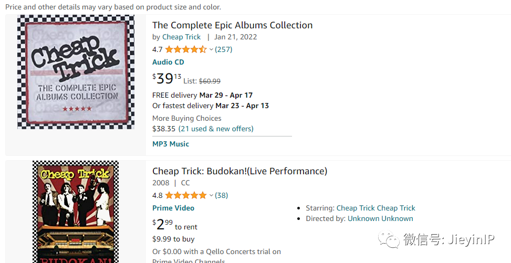Open Epic Albums Collection cover thumbnail
This screenshot has height=263, width=511.
pos(76,72)
